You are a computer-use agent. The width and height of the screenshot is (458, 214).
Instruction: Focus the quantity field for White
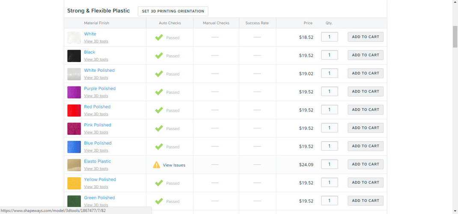(330, 37)
